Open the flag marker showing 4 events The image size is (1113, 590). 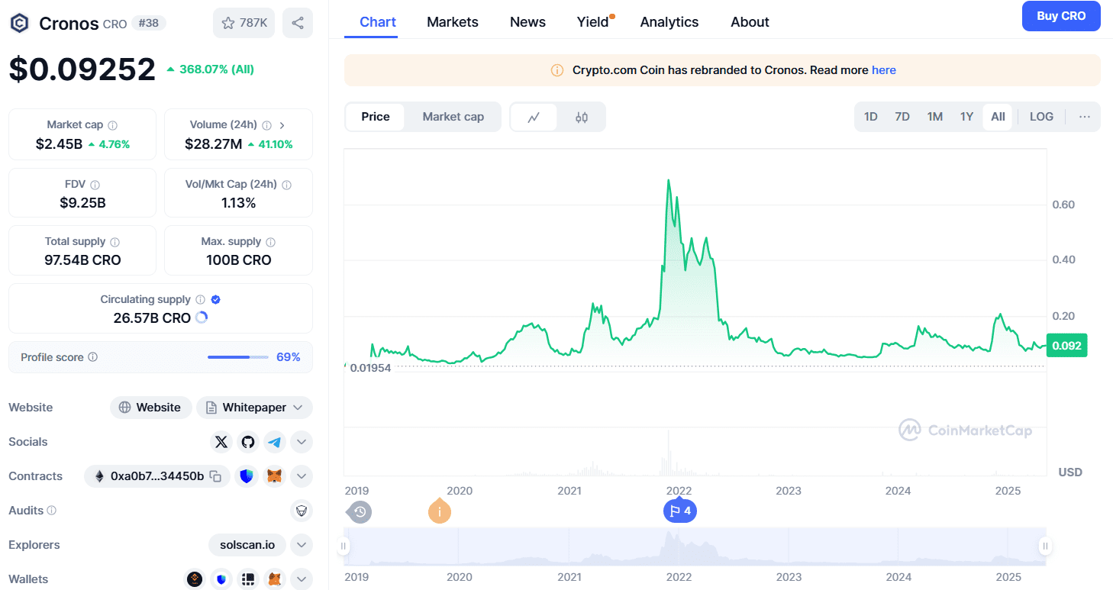(679, 511)
